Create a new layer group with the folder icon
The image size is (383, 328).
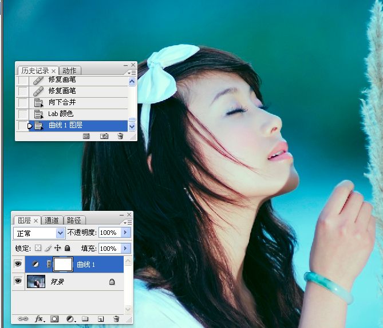85,318
